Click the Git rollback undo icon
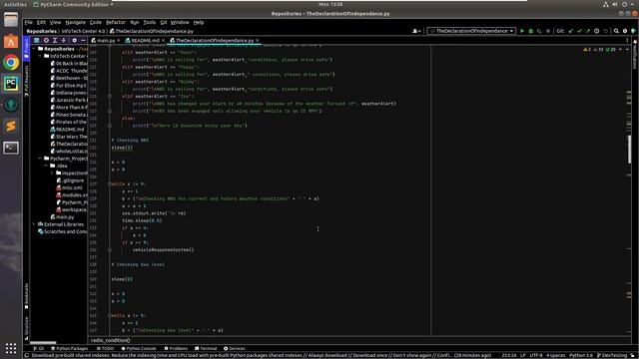639x359 pixels. click(606, 31)
